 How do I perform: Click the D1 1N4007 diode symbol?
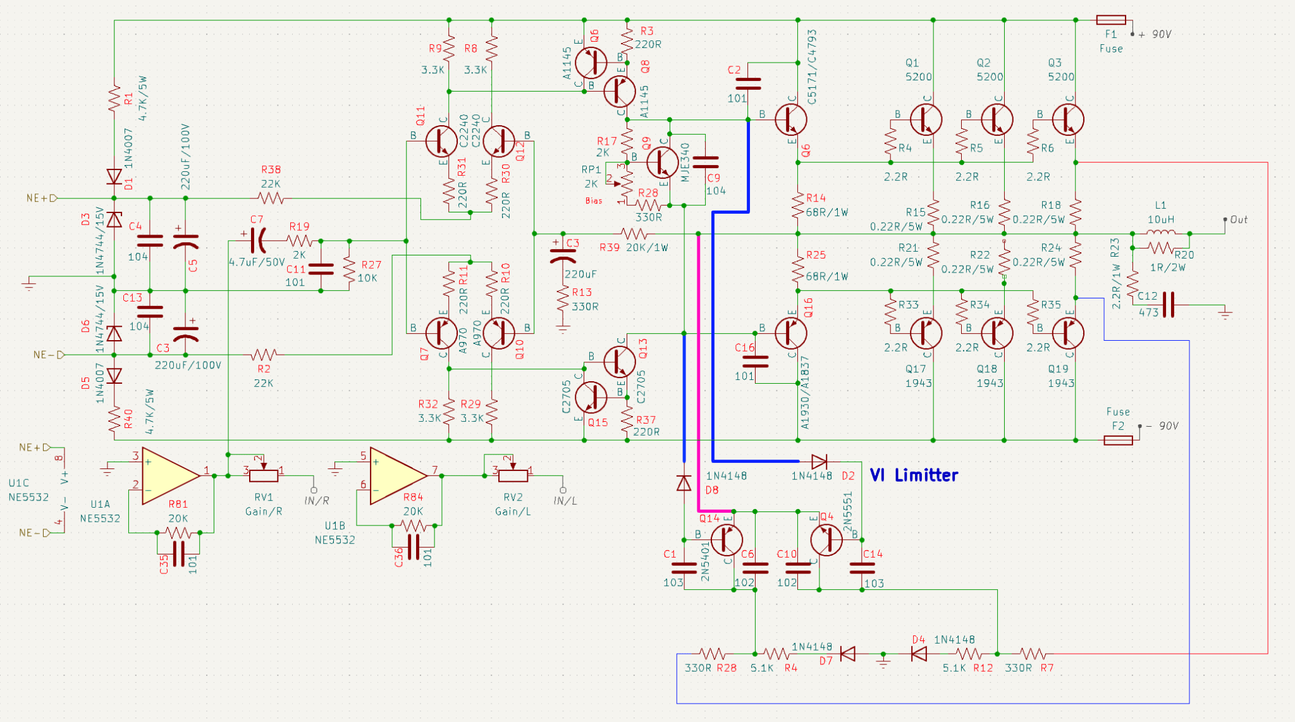pyautogui.click(x=114, y=176)
